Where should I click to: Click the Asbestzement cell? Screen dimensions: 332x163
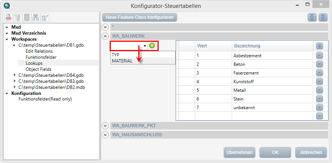click(x=272, y=56)
